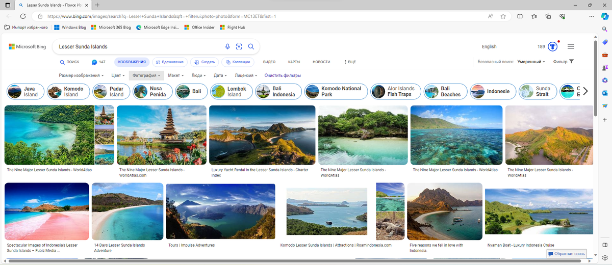The image size is (612, 265).
Task: Expand Макет layout filter dropdown
Action: point(176,75)
